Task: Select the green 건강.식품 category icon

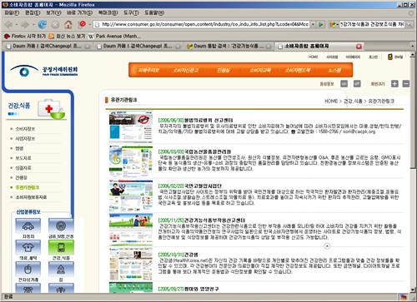Action: click(x=61, y=247)
